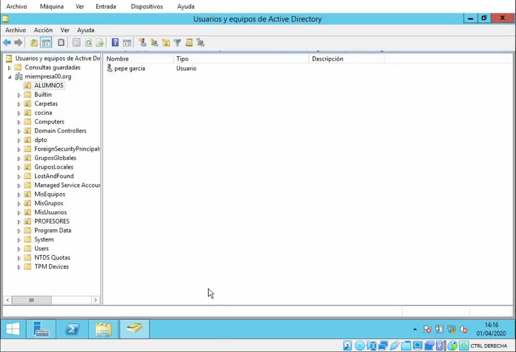Select the root Usuarios y equipos tree node
The width and height of the screenshot is (516, 352).
click(x=58, y=58)
